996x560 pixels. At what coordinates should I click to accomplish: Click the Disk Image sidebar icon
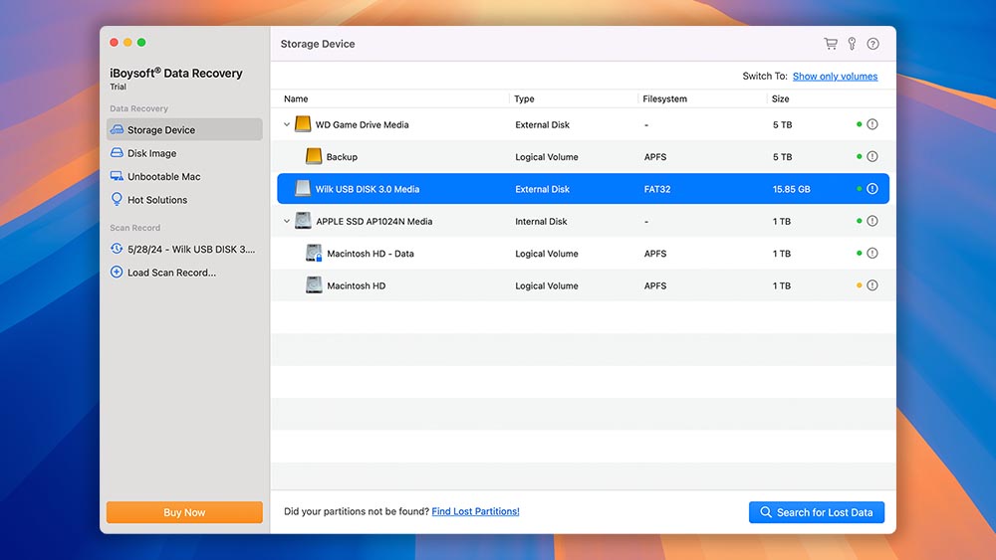pyautogui.click(x=117, y=153)
